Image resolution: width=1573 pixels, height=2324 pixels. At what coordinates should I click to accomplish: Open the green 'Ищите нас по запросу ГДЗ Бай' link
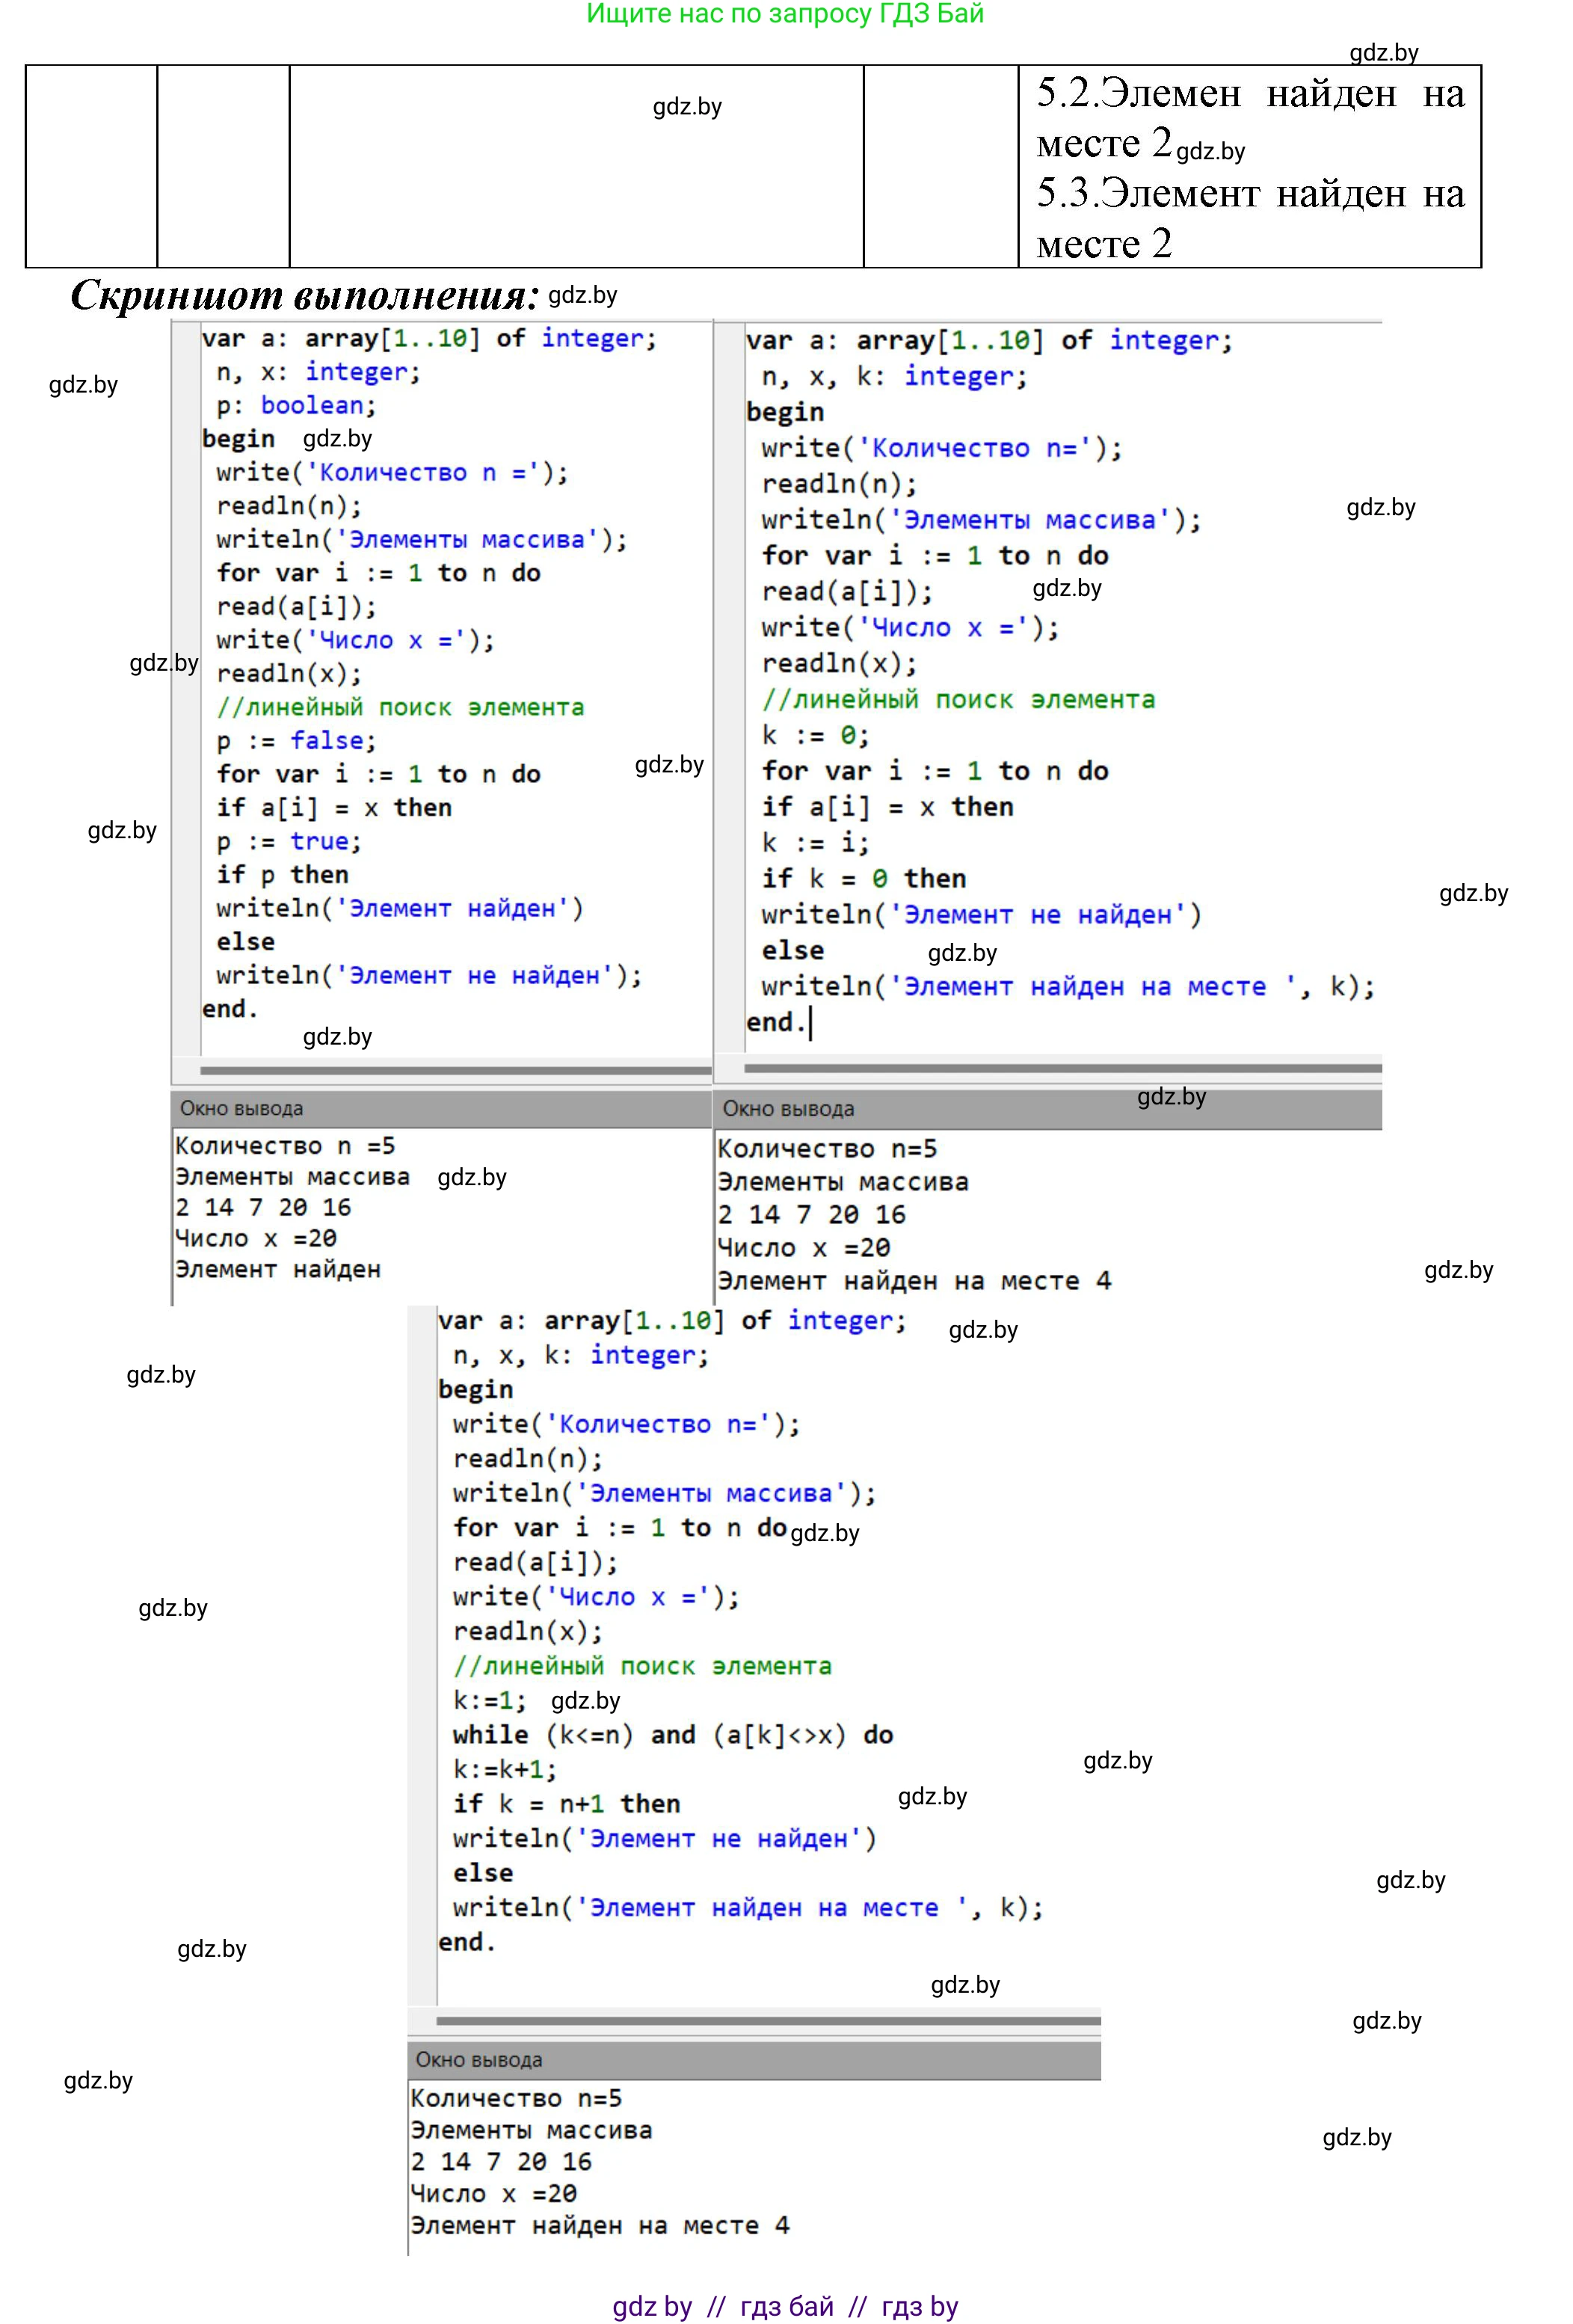point(785,14)
